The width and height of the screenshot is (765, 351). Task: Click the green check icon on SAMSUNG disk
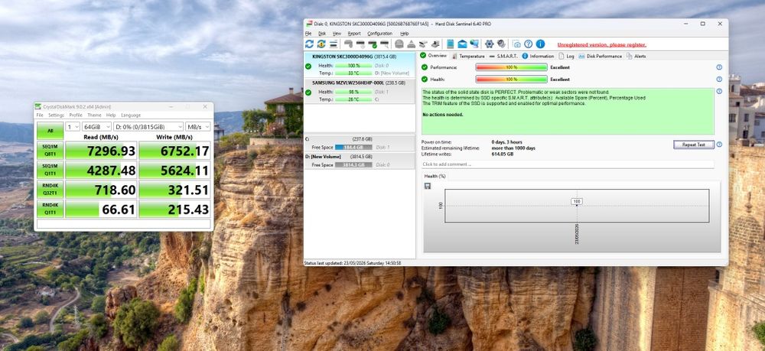click(308, 92)
